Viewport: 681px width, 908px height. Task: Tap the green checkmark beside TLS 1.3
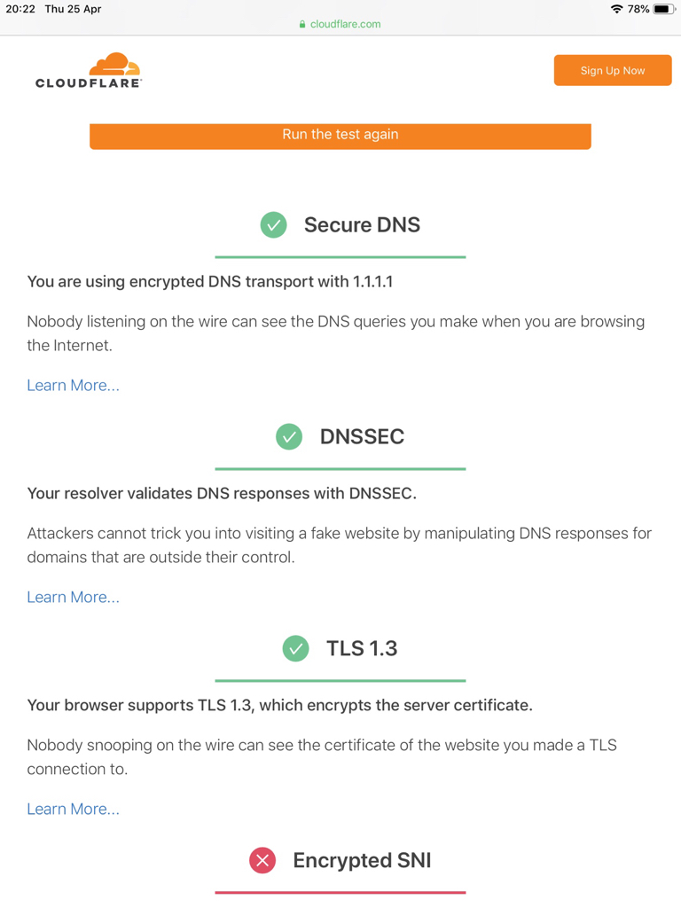[x=295, y=648]
